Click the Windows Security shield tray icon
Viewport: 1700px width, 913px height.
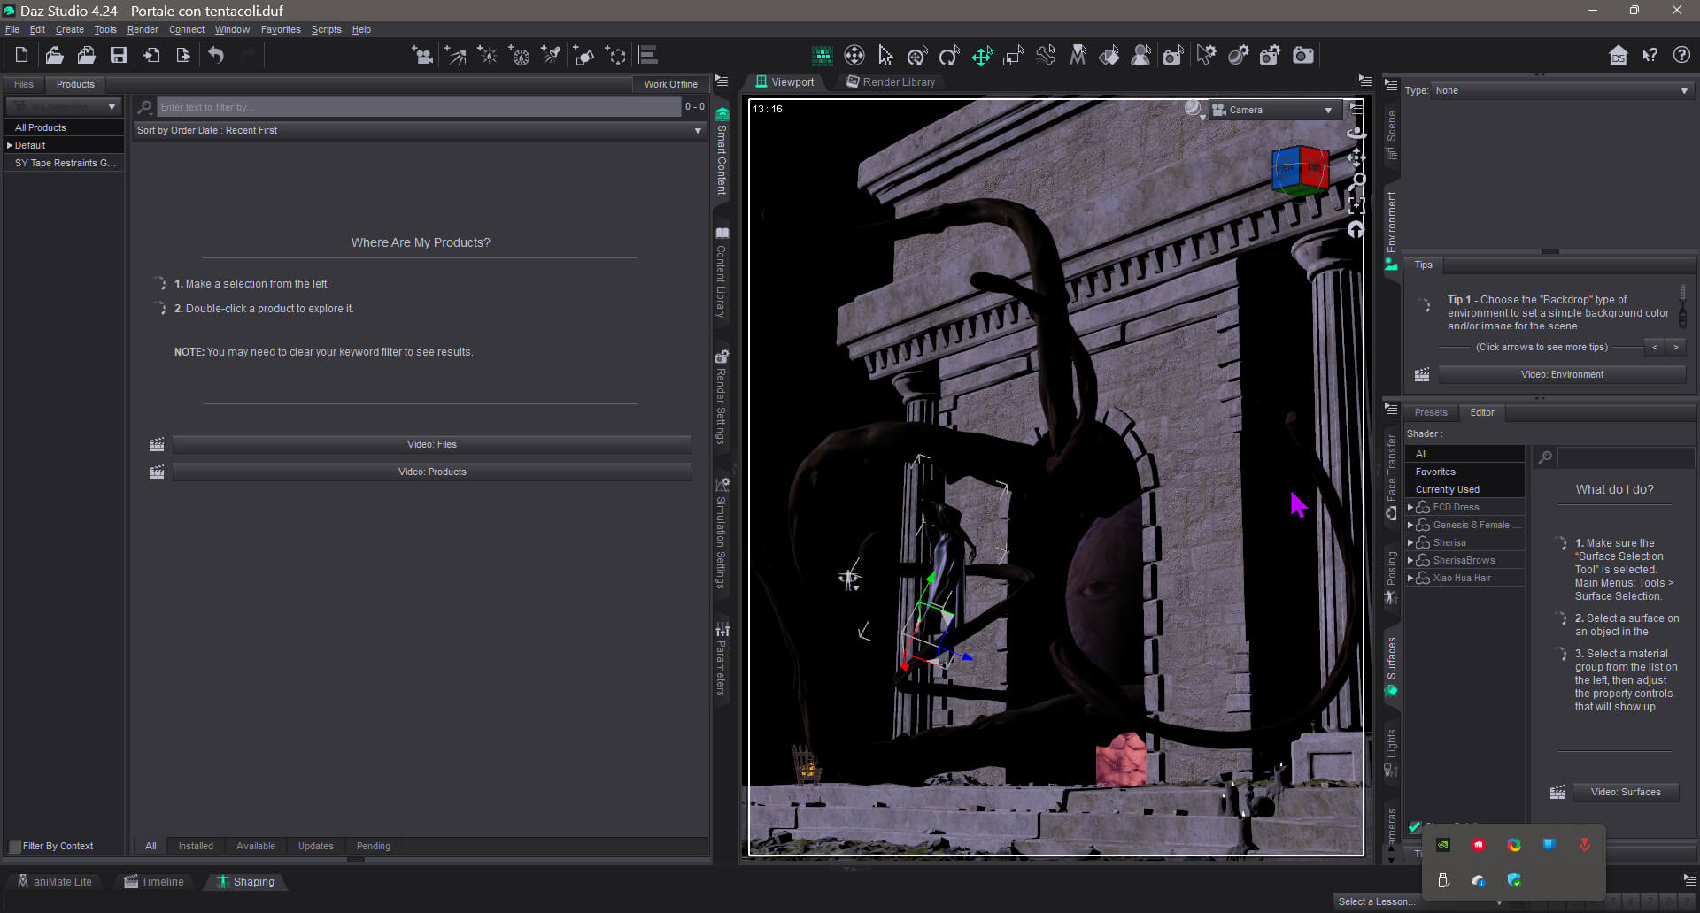(1514, 880)
